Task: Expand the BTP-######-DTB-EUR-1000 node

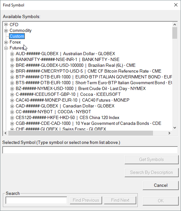Action: tap(12, 77)
